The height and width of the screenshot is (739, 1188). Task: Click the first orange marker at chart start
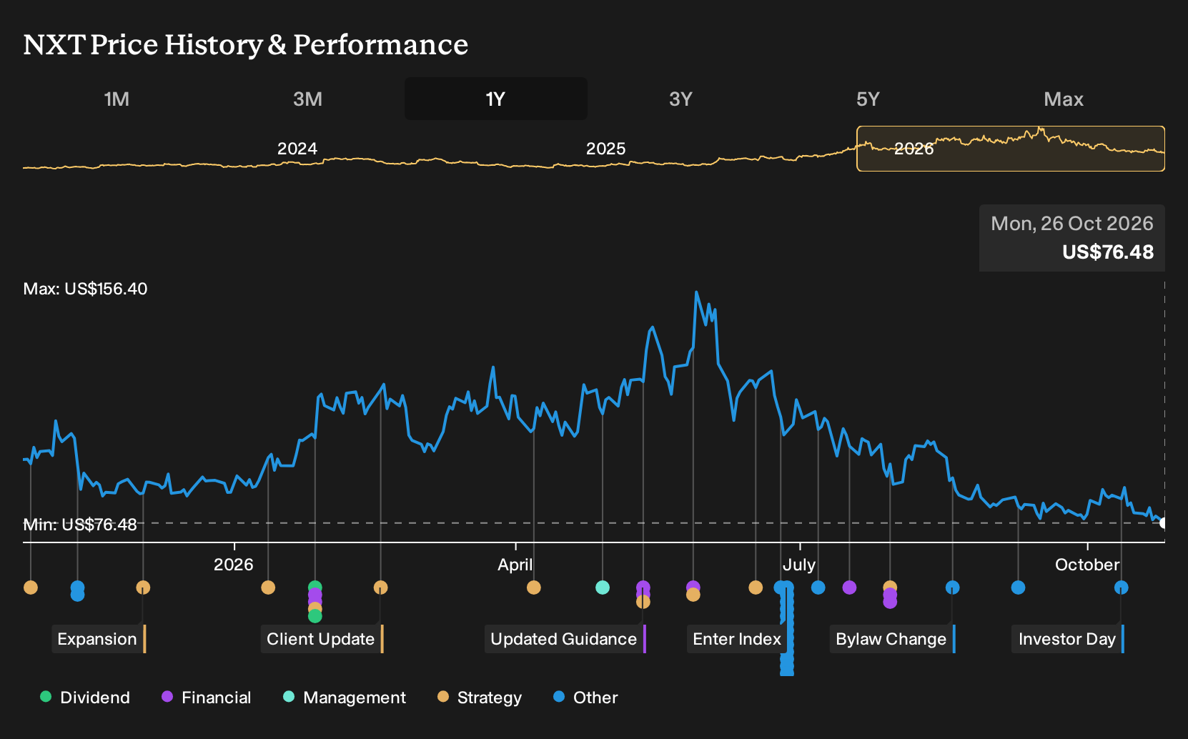tap(31, 587)
